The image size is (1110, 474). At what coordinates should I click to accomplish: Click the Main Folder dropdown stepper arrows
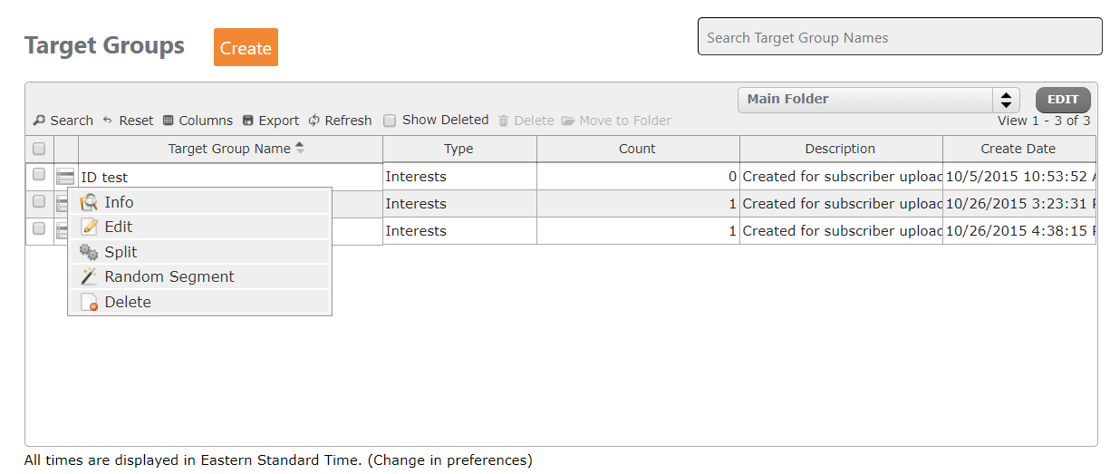click(x=1006, y=100)
